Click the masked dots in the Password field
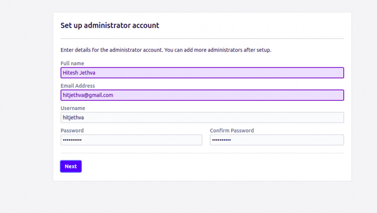377x213 pixels. (72, 140)
